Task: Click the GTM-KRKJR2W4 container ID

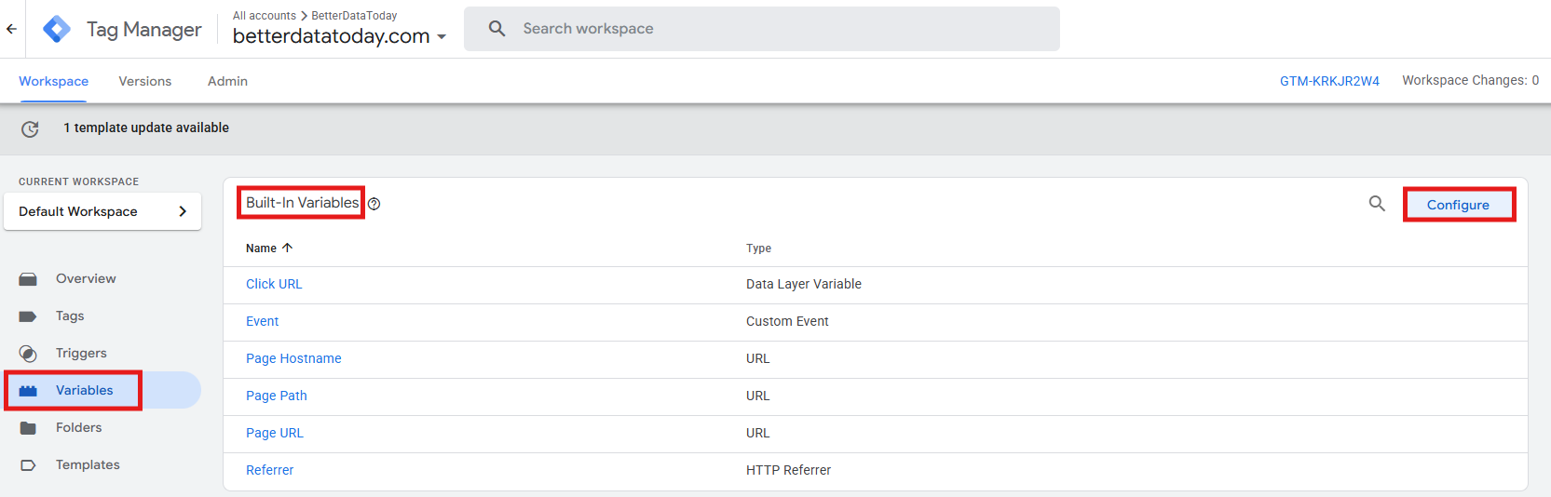Action: (x=1329, y=81)
